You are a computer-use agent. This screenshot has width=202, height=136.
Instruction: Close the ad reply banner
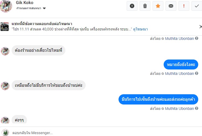[x=200, y=27]
